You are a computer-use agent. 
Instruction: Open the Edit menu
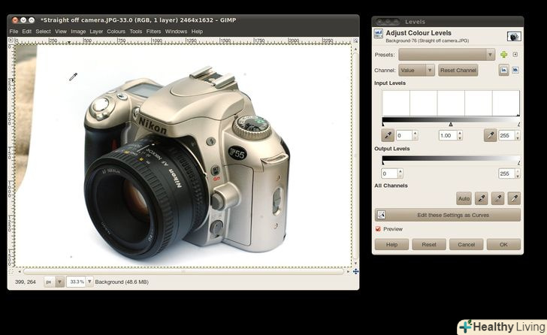26,32
